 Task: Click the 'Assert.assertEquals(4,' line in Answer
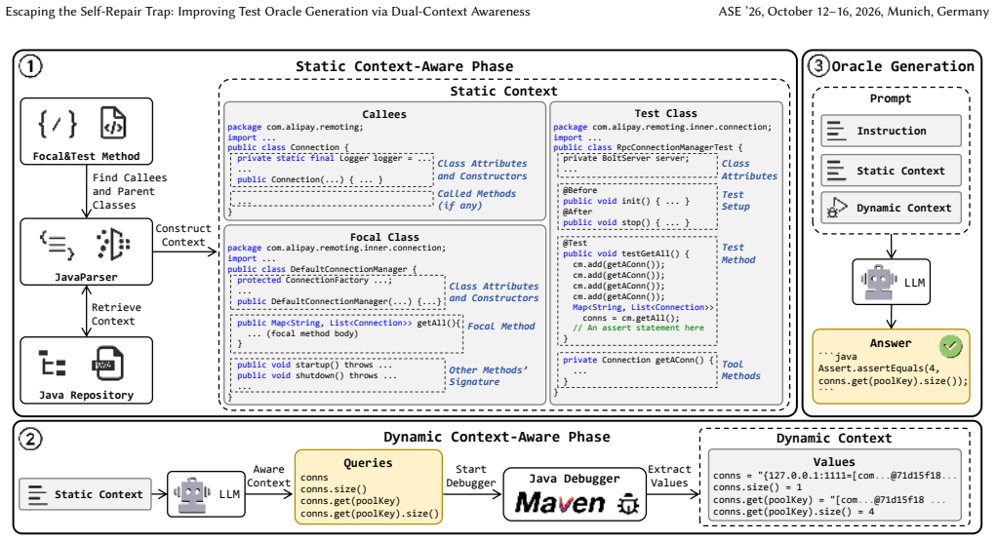[x=879, y=368]
